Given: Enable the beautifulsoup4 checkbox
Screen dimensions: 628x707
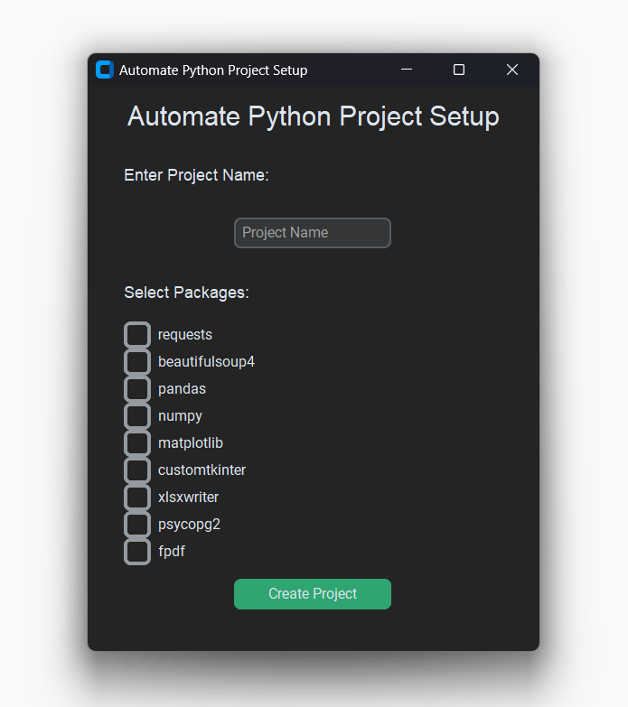Looking at the screenshot, I should tap(137, 361).
